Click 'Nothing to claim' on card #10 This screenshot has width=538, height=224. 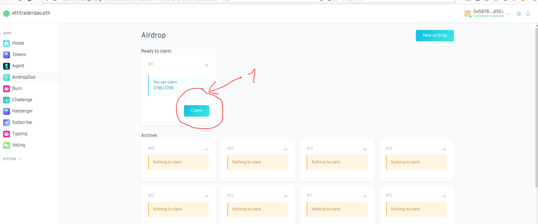click(416, 209)
